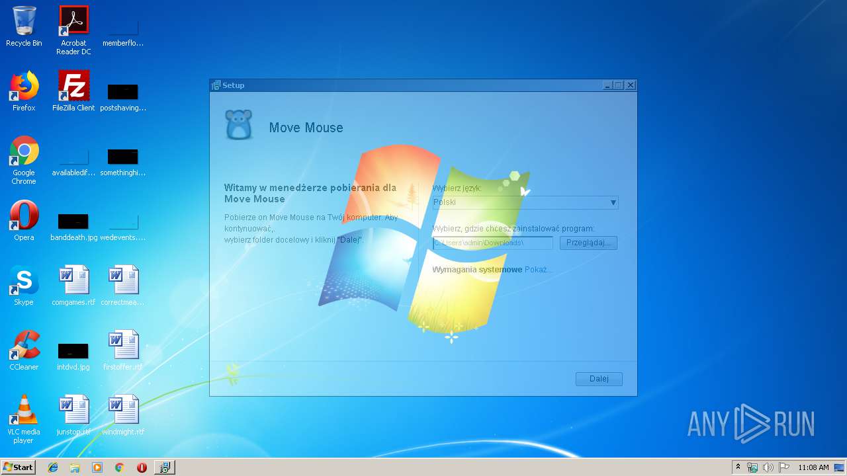Click the install path input field

[x=492, y=243]
